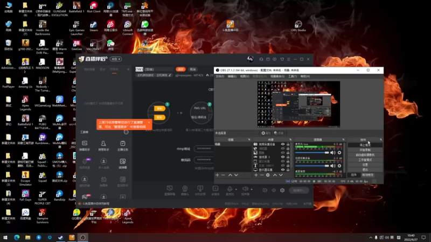The image size is (431, 242).
Task: Toggle visibility of the image source in OBS
Action: point(282,153)
